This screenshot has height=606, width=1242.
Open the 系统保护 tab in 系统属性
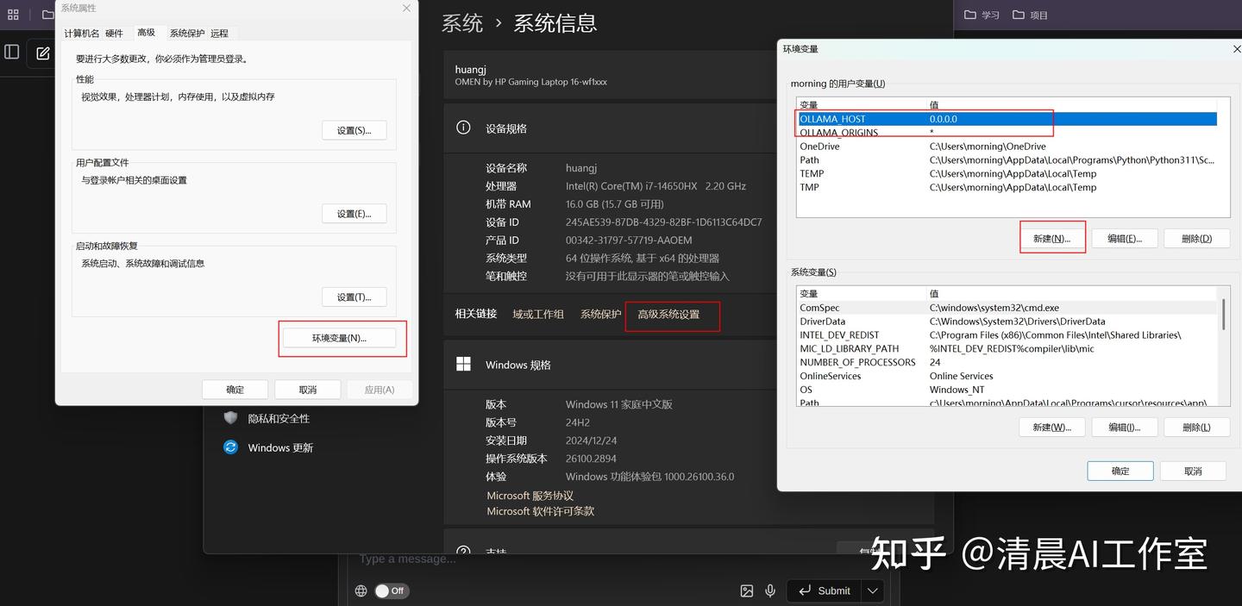pyautogui.click(x=187, y=33)
